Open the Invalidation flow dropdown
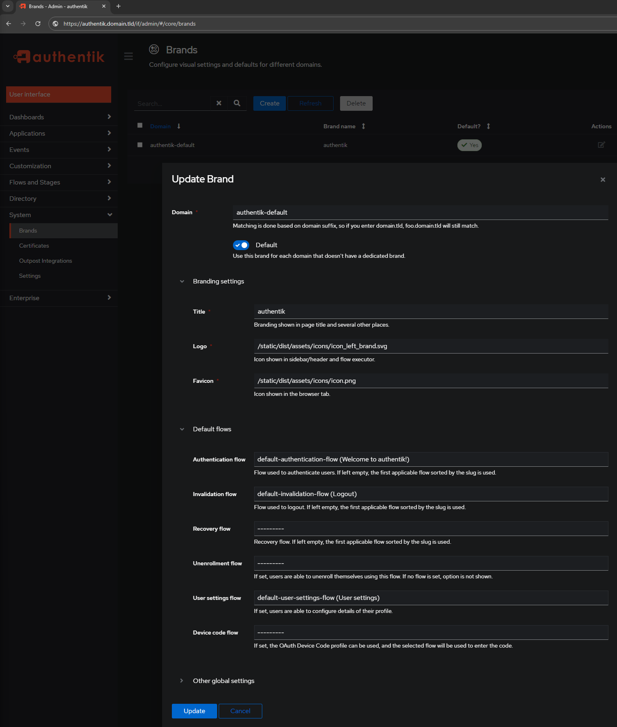 coord(431,494)
